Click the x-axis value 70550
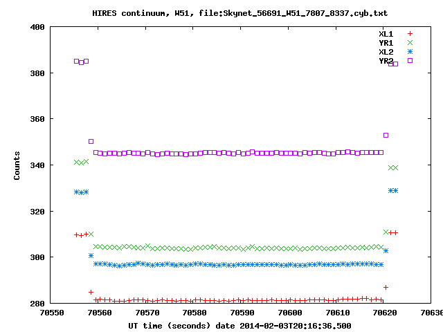Screen dimensions: 443x332 pyautogui.click(x=52, y=313)
